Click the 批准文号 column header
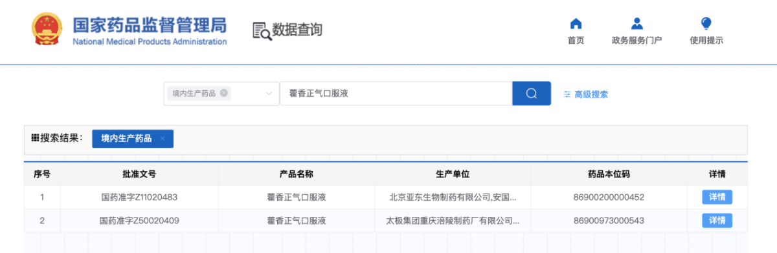 [x=139, y=174]
